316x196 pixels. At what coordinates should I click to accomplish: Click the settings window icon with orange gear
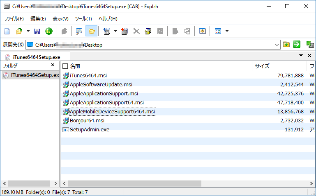[x=202, y=31]
